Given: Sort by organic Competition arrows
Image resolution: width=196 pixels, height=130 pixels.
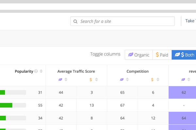Looking at the screenshot, I should pyautogui.click(x=127, y=80).
